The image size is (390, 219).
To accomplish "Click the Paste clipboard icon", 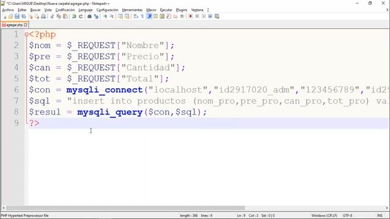I will [65, 16].
